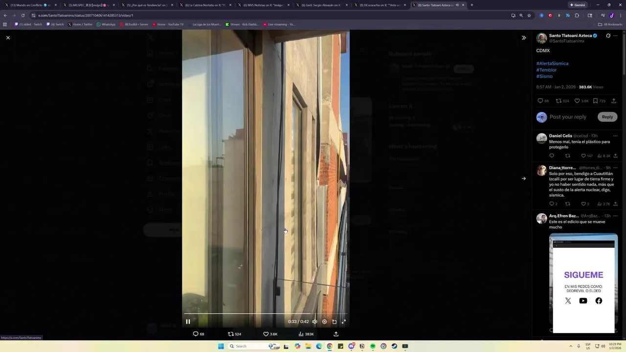
Task: Click reply icon in side panel showing 68
Action: click(x=543, y=101)
